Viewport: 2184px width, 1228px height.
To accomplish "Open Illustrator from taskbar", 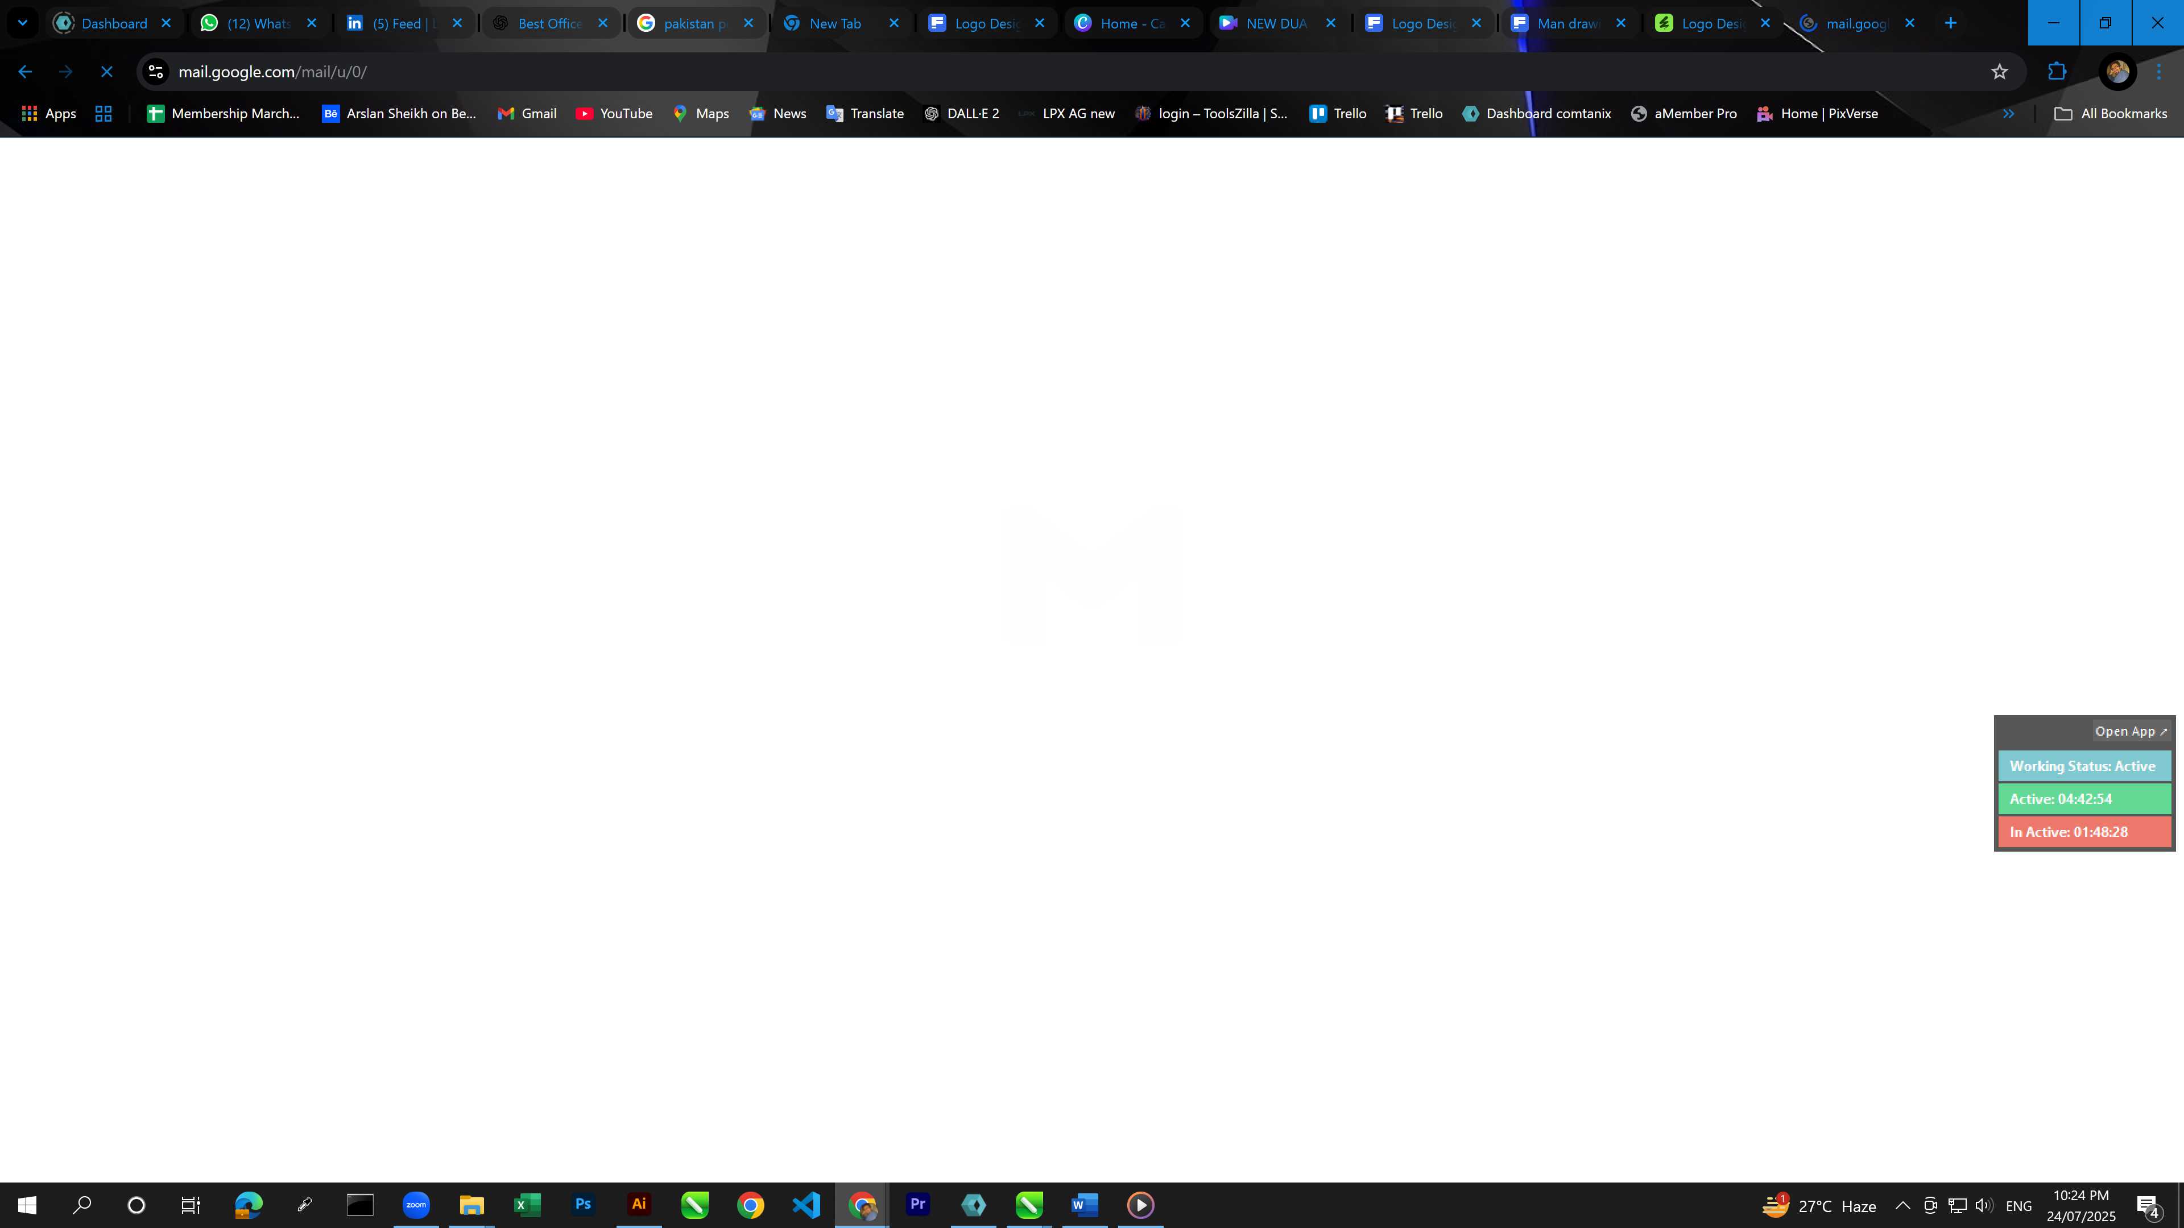I will pos(639,1205).
